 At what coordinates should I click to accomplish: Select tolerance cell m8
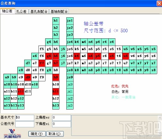click(84, 70)
